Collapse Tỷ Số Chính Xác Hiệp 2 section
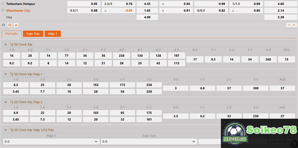 coord(6,102)
